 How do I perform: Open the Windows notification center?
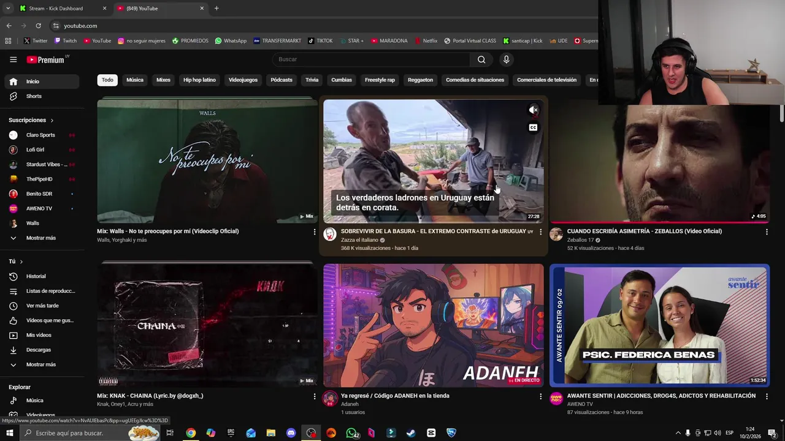click(773, 433)
